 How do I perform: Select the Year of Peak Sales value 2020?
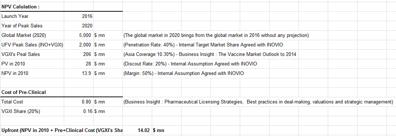click(x=78, y=26)
